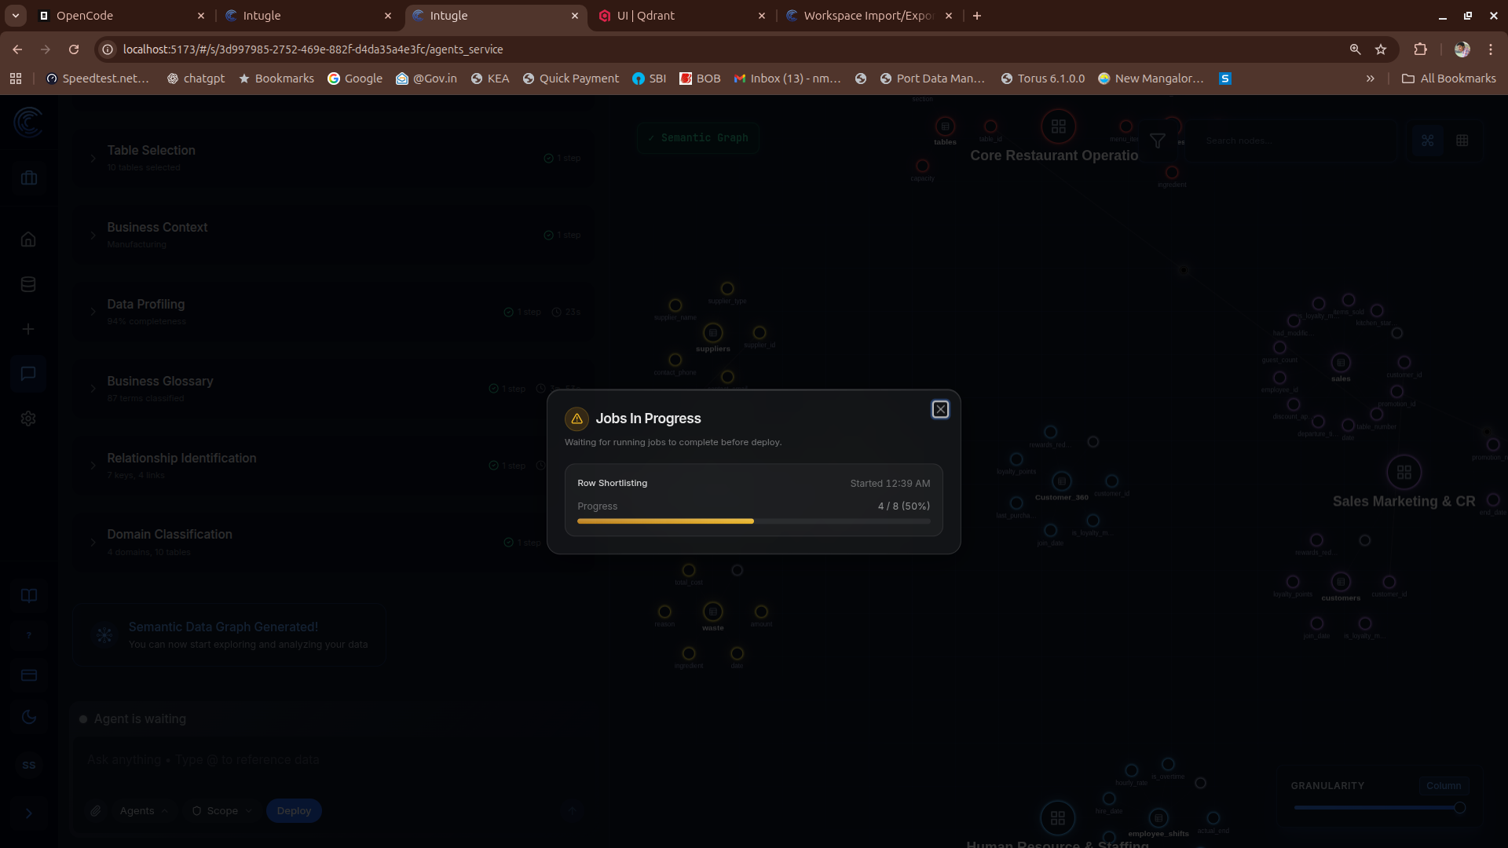Expand the Business Glossary step
1508x848 pixels.
click(93, 389)
